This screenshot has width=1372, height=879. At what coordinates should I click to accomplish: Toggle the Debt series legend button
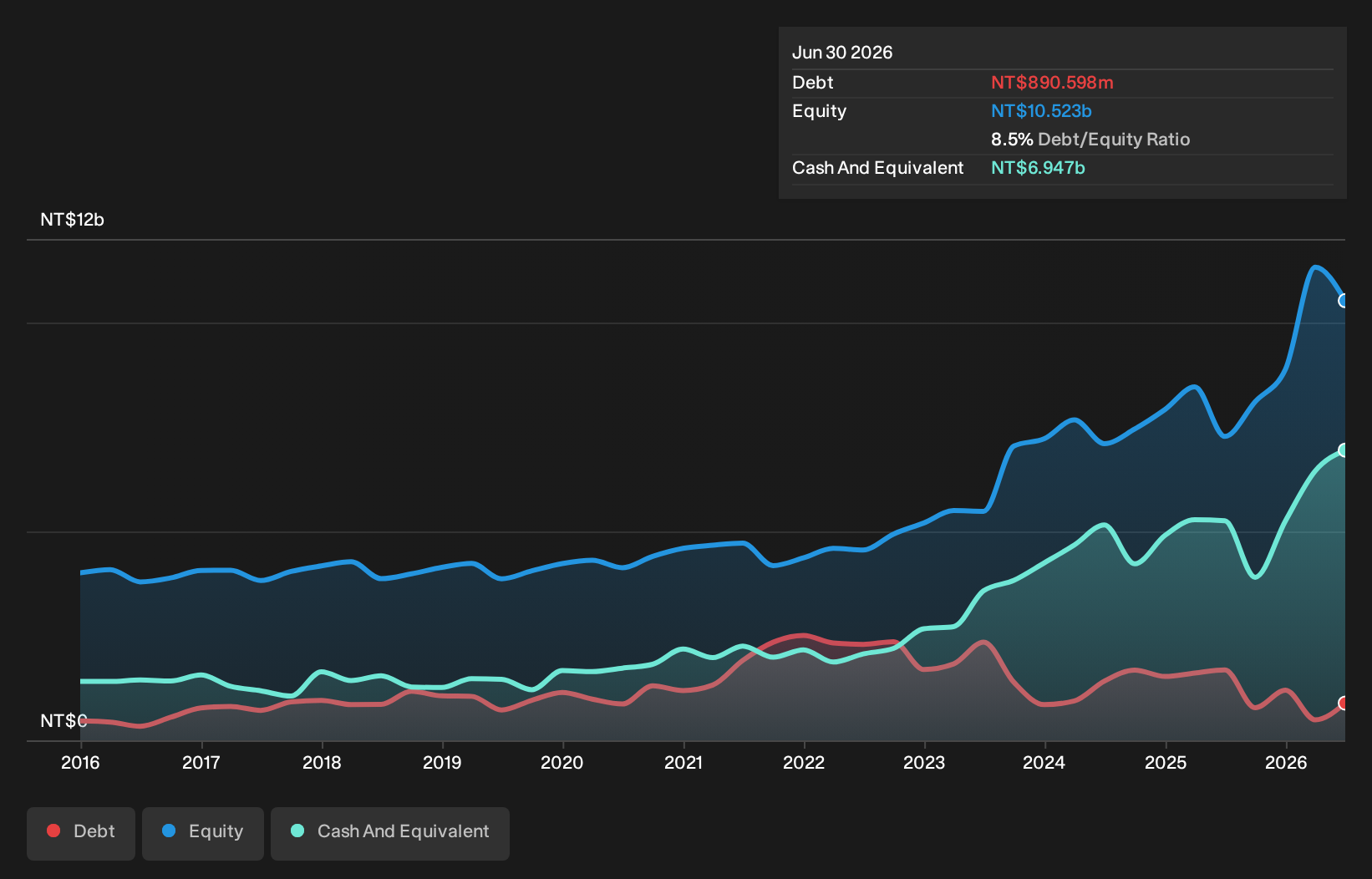[81, 833]
